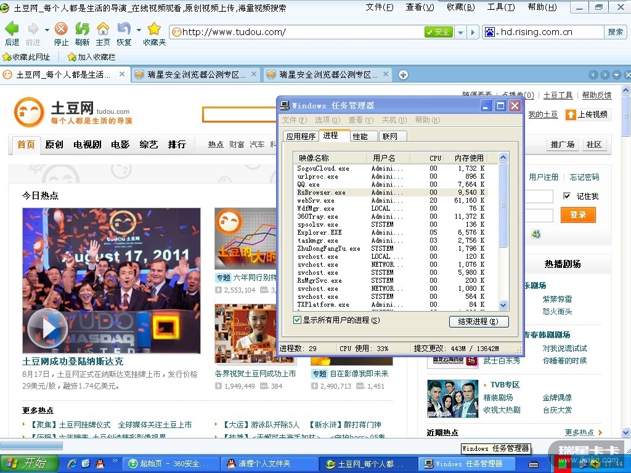The image size is (631, 473).
Task: Close the 土豆网 browser tab
Action: (x=122, y=74)
